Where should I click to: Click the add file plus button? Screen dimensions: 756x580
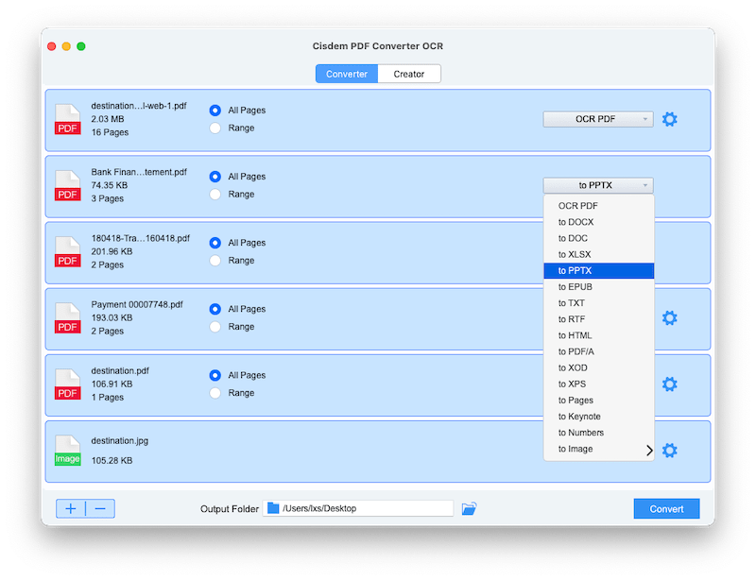71,508
